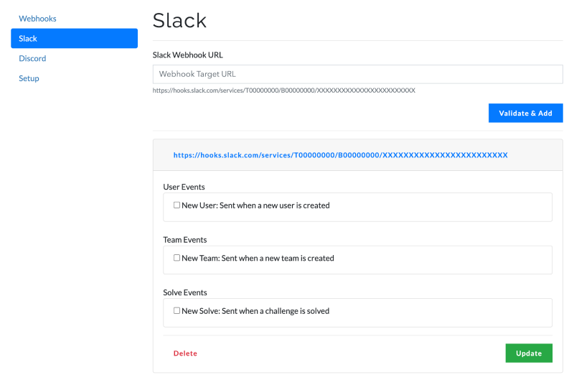Go to the Discord settings page
574x380 pixels.
coord(32,58)
